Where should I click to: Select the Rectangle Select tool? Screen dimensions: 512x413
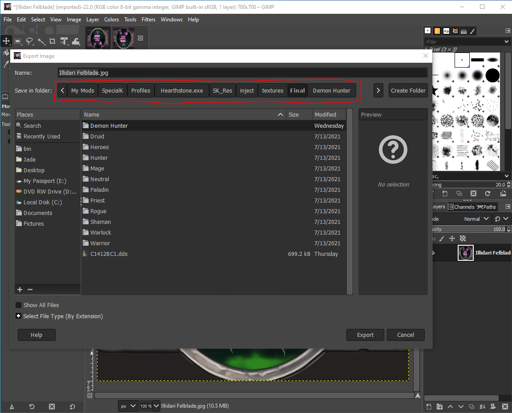click(x=18, y=41)
